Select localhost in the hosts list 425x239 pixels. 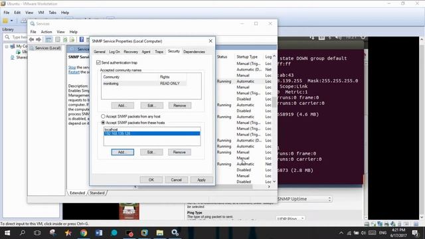[152, 129]
